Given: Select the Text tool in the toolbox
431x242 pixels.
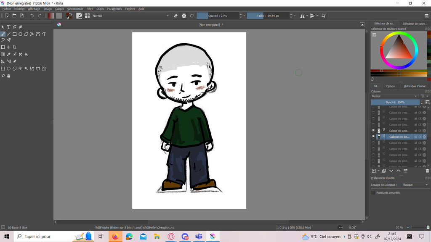Looking at the screenshot, I should pyautogui.click(x=8, y=27).
